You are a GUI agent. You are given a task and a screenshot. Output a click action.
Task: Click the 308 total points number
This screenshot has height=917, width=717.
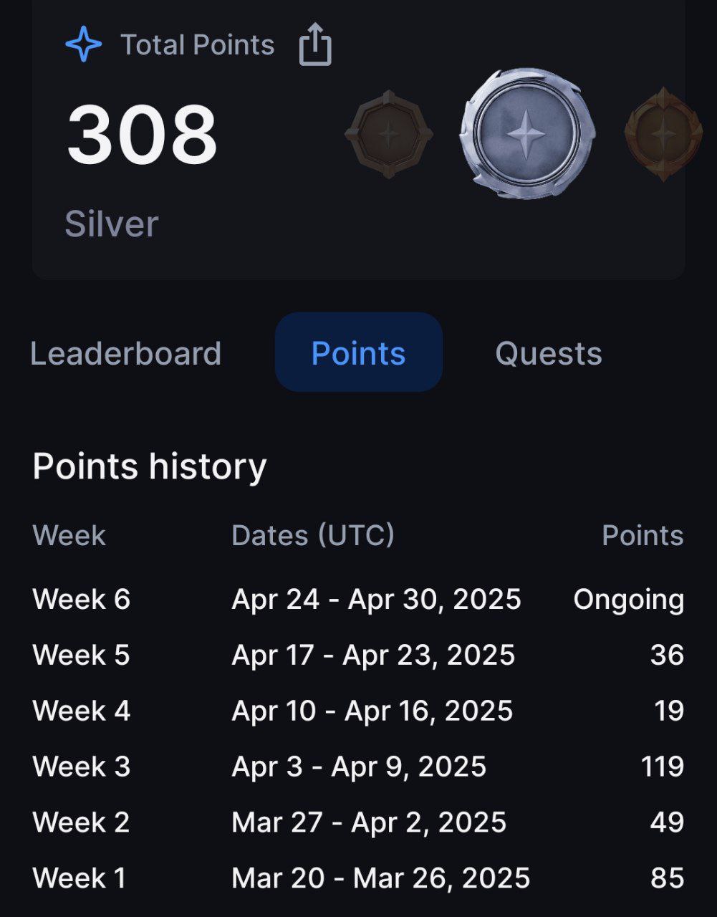tap(142, 135)
